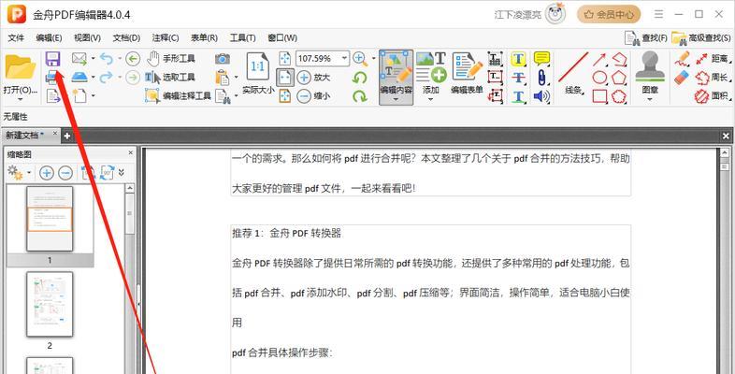The height and width of the screenshot is (374, 735).
Task: Select the 选取工具 text selection tool
Action: (169, 78)
